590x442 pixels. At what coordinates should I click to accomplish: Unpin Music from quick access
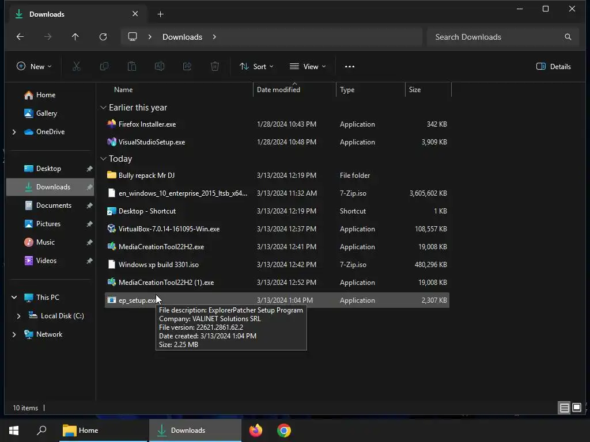pos(89,242)
